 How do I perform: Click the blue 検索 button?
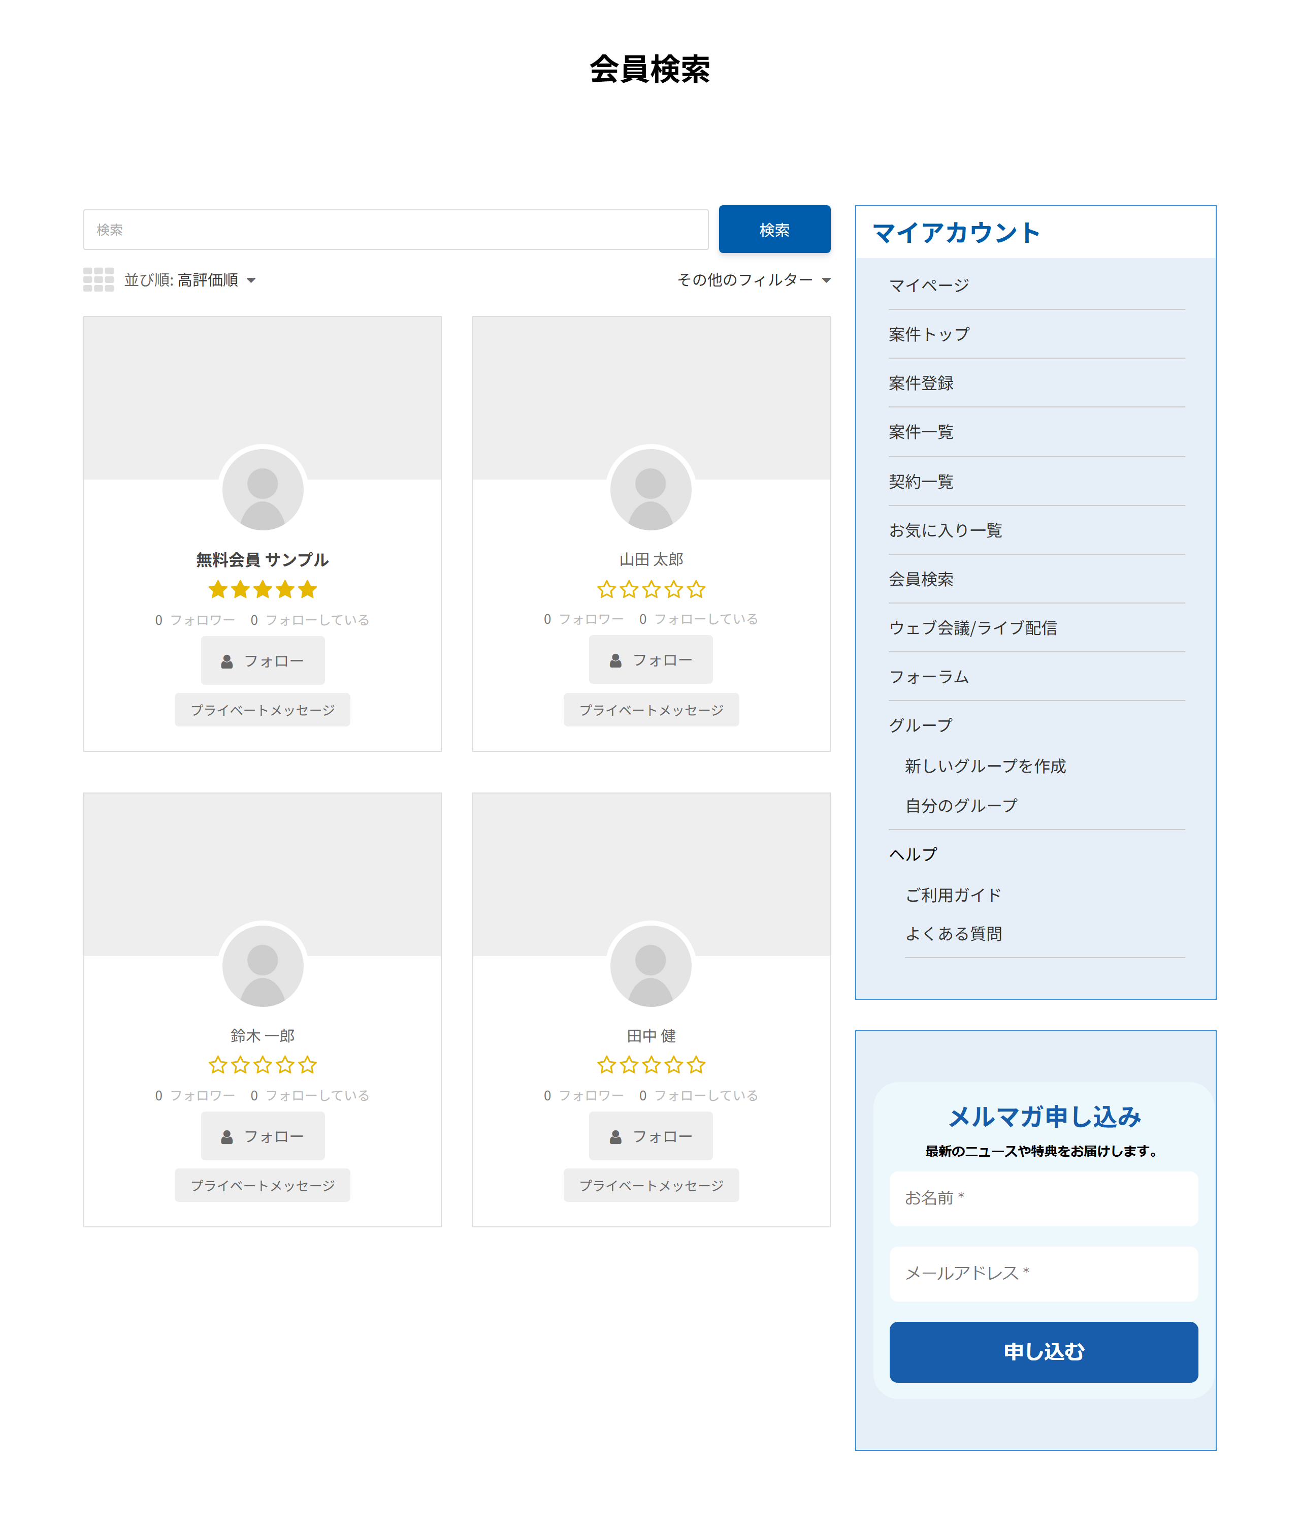pos(774,229)
